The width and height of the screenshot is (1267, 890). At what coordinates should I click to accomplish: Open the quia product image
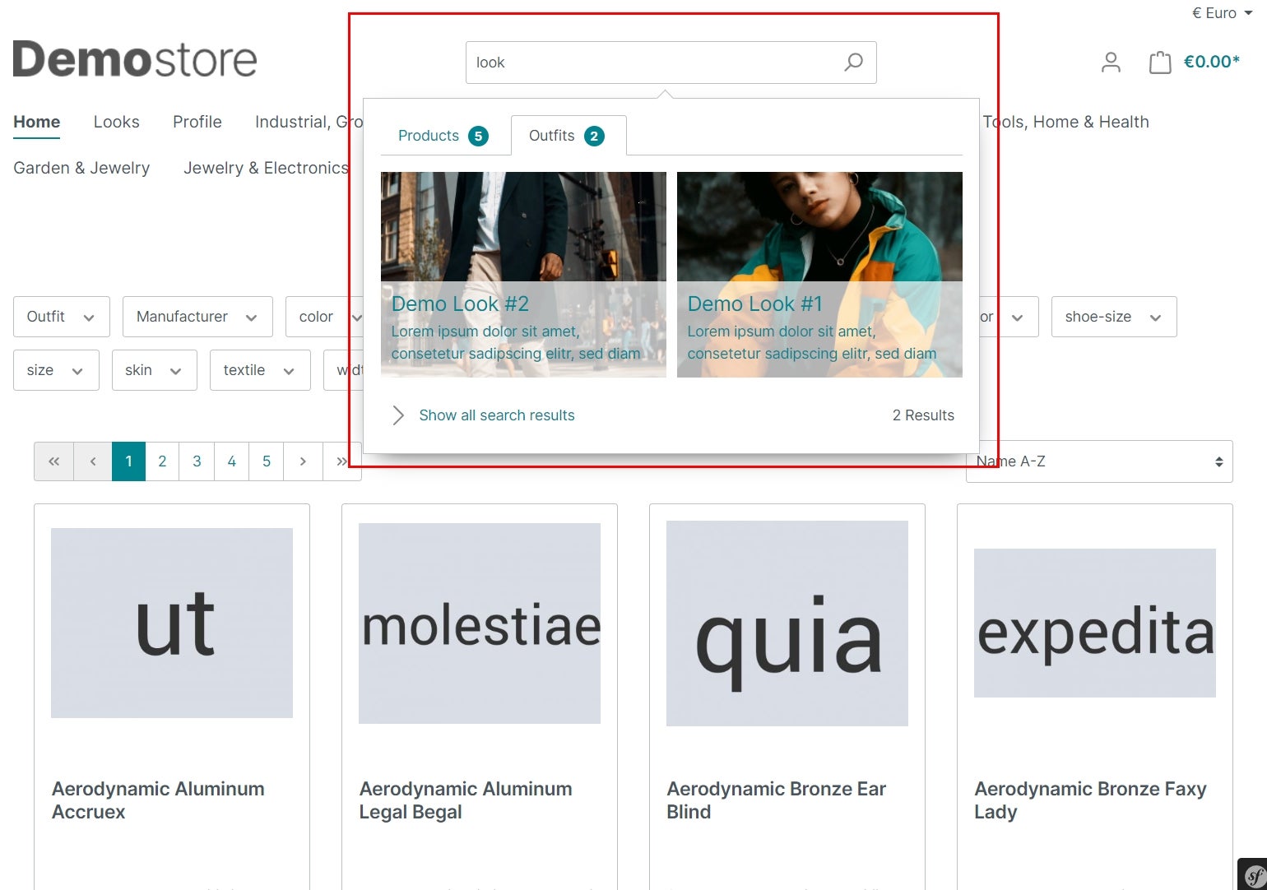coord(787,623)
